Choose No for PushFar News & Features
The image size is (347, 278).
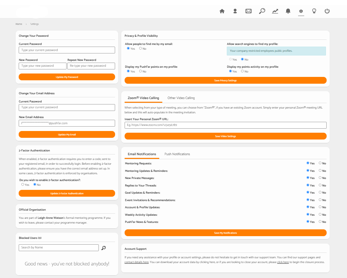tap(320, 222)
